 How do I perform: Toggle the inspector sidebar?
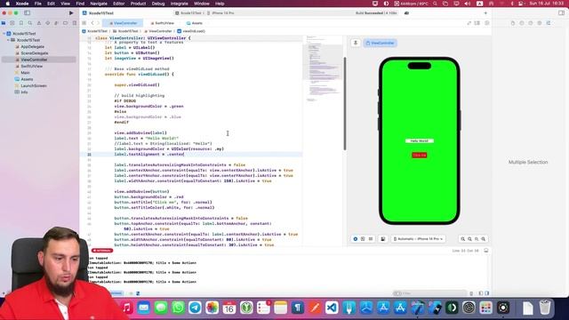click(561, 13)
